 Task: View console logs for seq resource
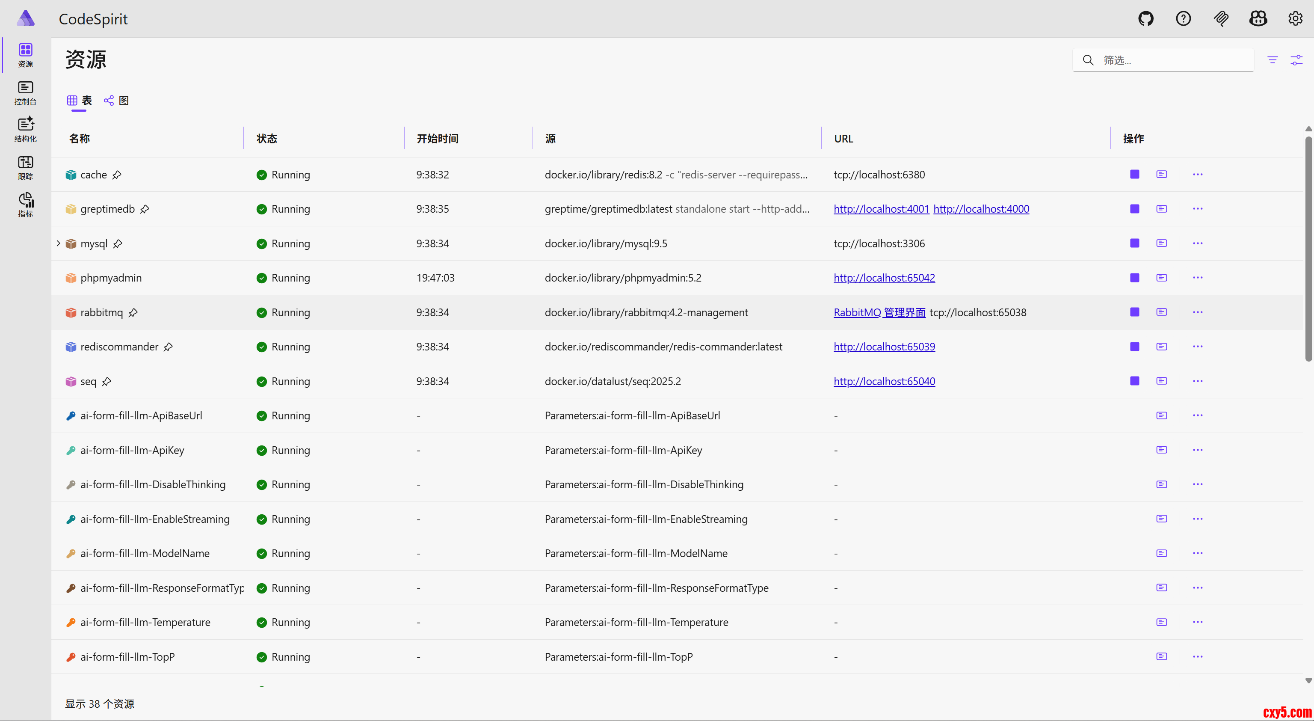click(1161, 381)
